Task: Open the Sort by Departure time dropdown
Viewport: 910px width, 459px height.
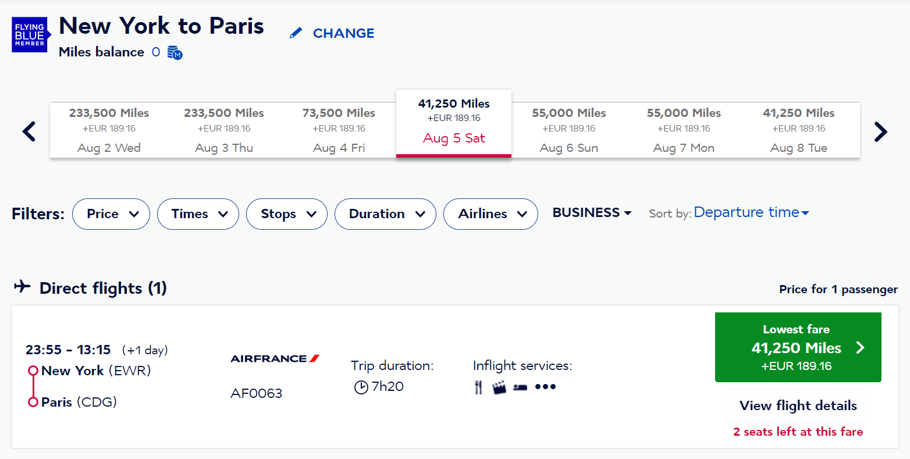Action: click(751, 212)
